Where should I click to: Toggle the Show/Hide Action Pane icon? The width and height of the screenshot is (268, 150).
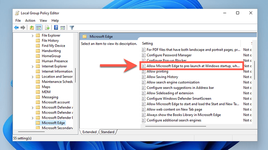(63, 27)
